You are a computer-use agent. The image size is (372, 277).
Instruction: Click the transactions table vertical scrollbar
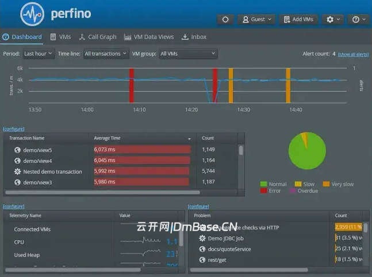coord(241,150)
